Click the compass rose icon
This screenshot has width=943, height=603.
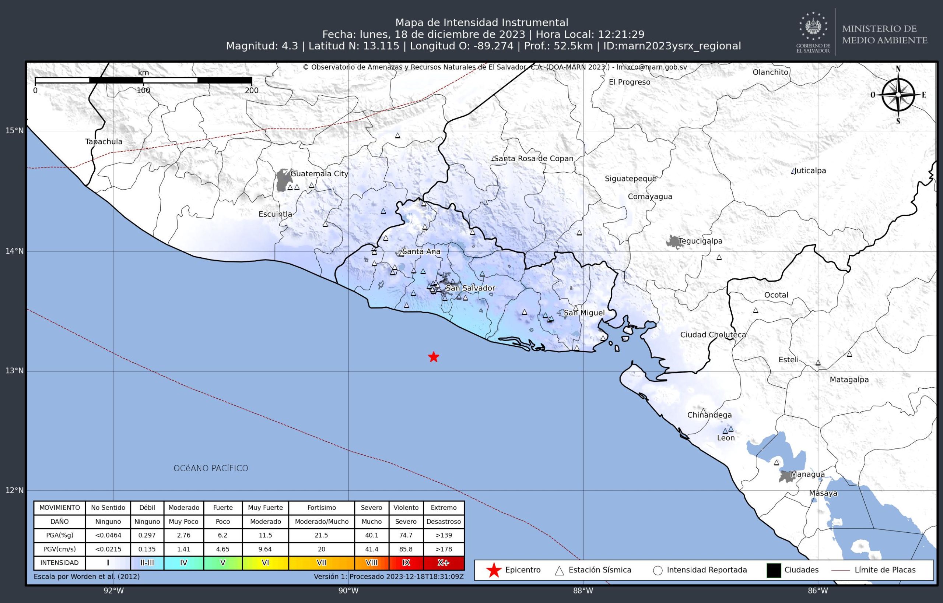click(x=898, y=95)
